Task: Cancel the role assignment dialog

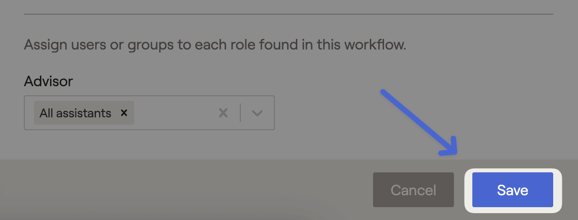Action: tap(413, 190)
